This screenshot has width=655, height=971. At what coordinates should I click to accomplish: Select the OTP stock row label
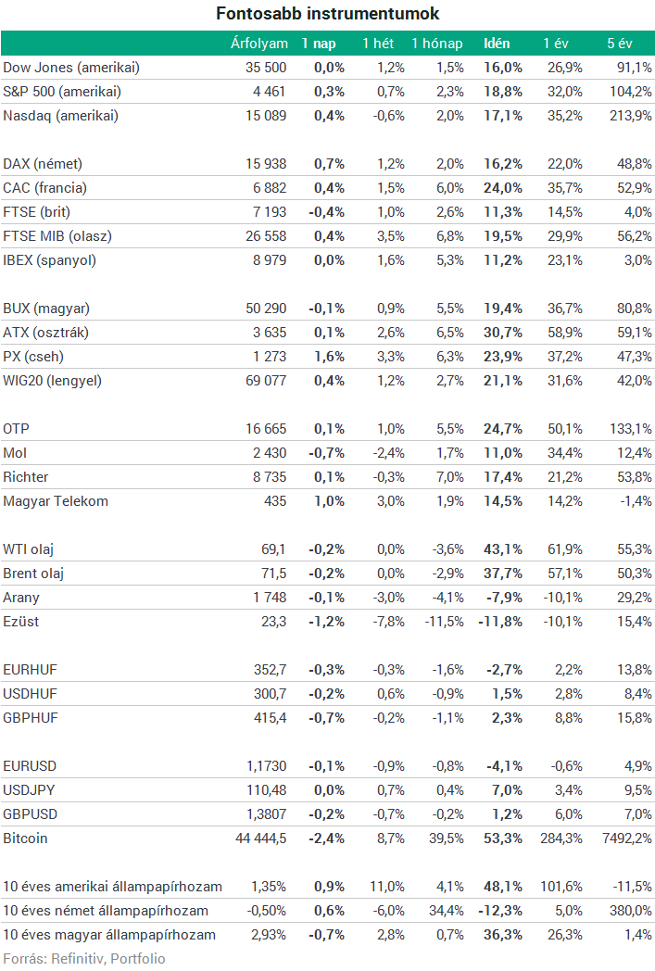(16, 429)
